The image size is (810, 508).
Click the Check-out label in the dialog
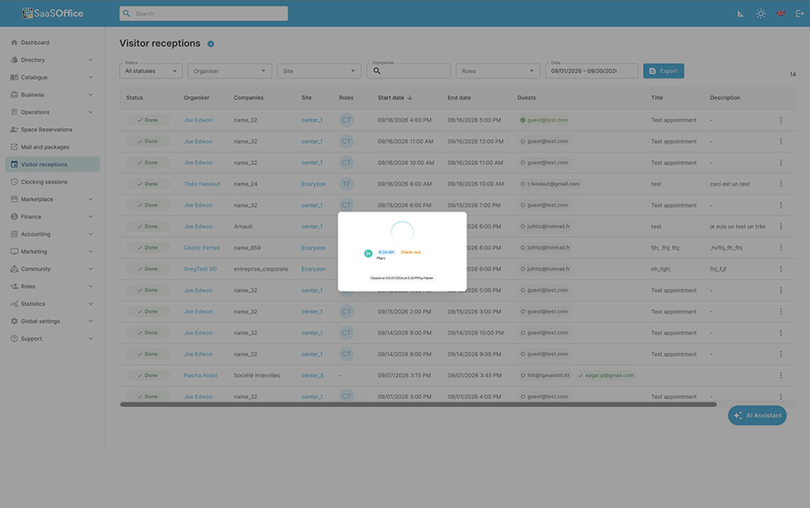pyautogui.click(x=411, y=252)
